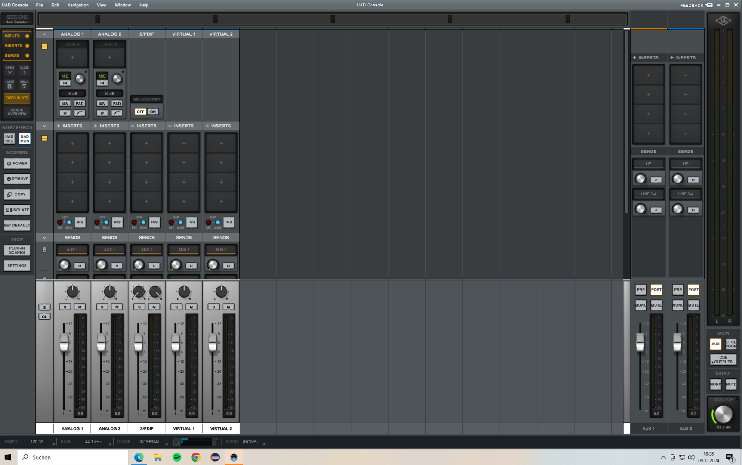Click the Remove modifier button
This screenshot has width=742, height=465.
point(17,179)
